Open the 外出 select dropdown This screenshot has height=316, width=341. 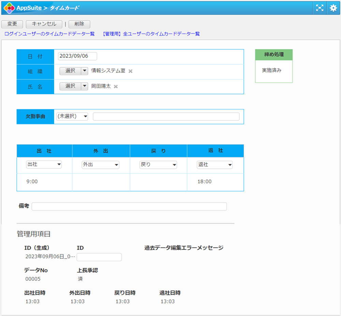point(101,165)
